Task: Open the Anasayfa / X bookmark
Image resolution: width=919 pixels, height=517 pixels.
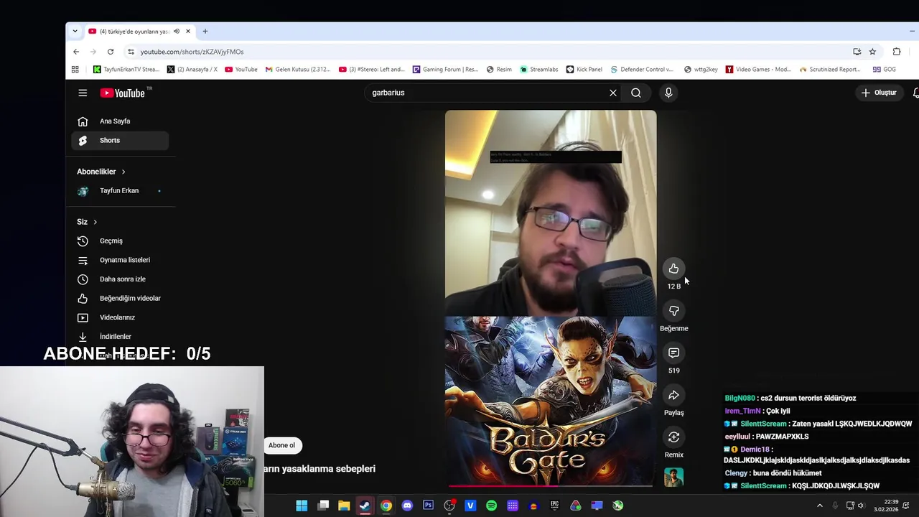Action: pyautogui.click(x=192, y=70)
